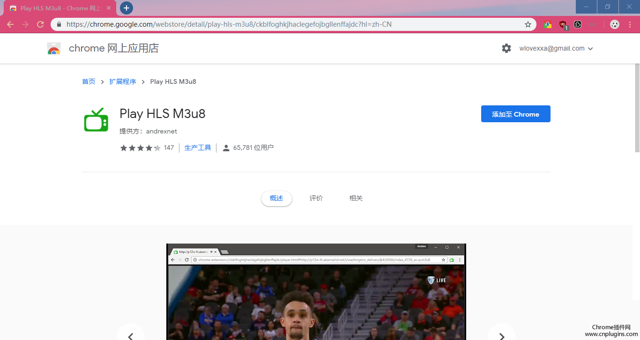Click the 65,781 位用户 user count
640x340 pixels.
point(248,148)
